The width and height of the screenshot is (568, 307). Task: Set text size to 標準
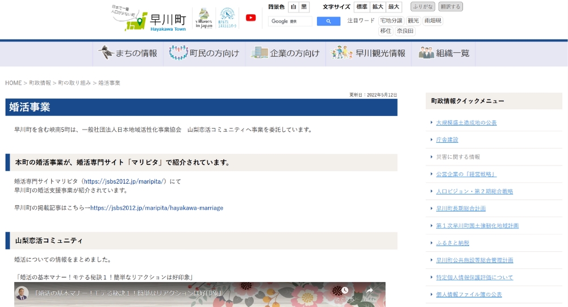tap(362, 7)
